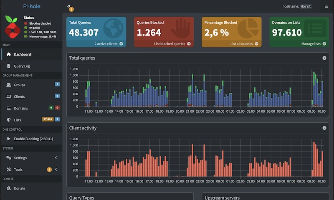The image size is (334, 200).
Task: Click arrow icon beside Manage lists
Action: tap(324, 44)
